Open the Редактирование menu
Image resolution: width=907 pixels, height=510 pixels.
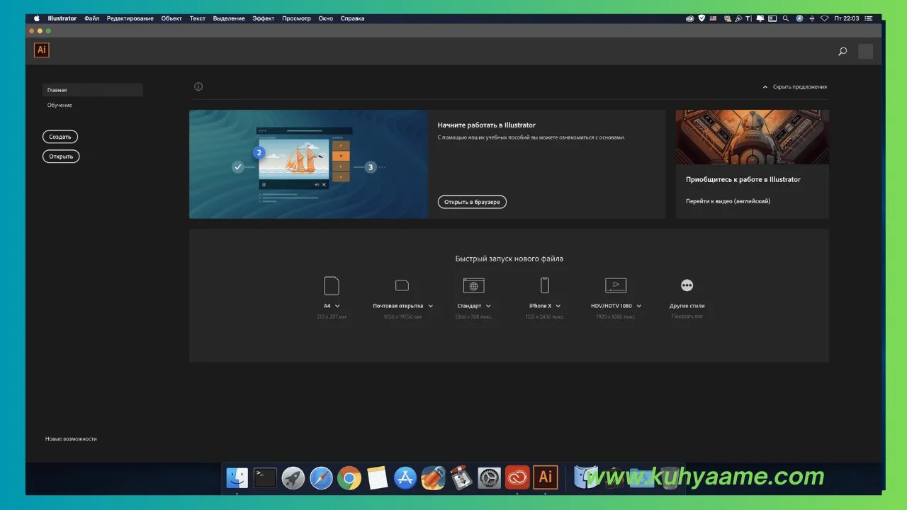[x=130, y=18]
